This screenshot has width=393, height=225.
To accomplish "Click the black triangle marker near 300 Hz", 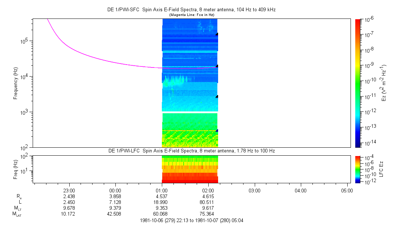I will (217, 130).
